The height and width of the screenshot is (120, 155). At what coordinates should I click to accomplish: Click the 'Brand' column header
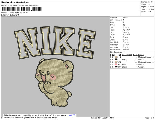[141, 55]
